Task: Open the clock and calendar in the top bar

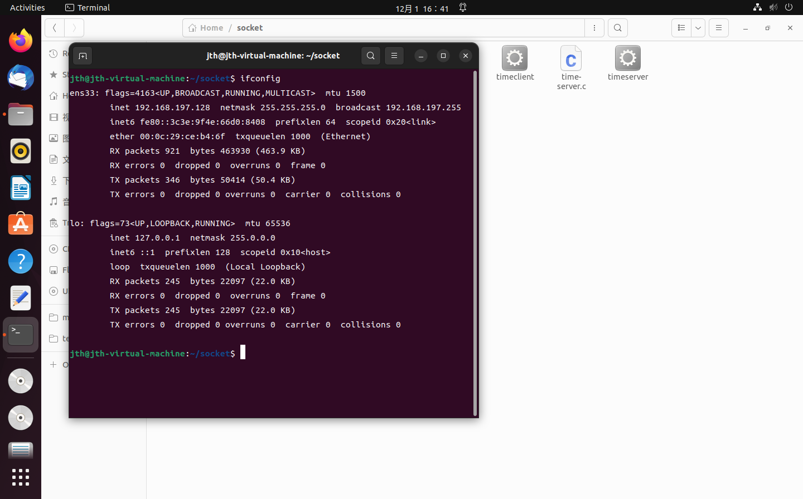Action: pyautogui.click(x=422, y=8)
